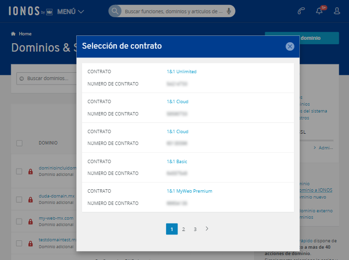The height and width of the screenshot is (260, 349).
Task: Activate the microphone voice search icon
Action: tap(229, 11)
